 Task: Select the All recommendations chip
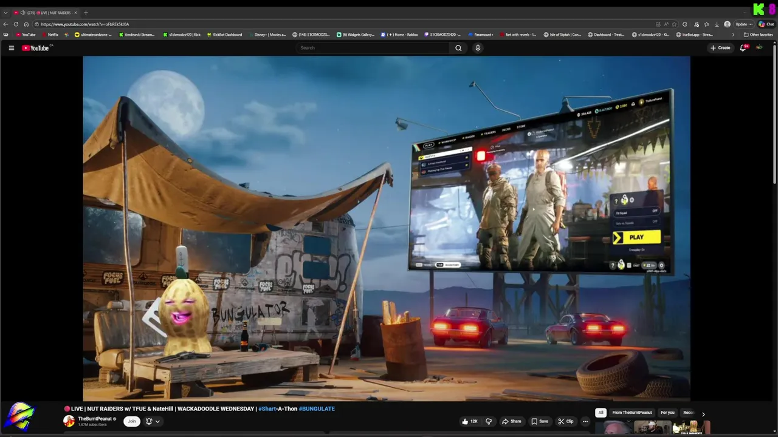(x=601, y=413)
